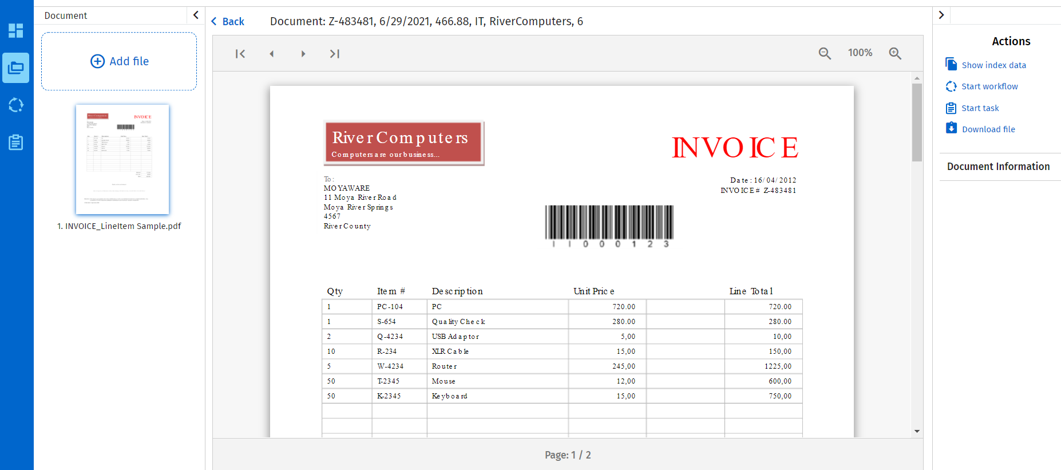Open the tasks clipboard sidebar icon
The height and width of the screenshot is (470, 1061).
(16, 142)
